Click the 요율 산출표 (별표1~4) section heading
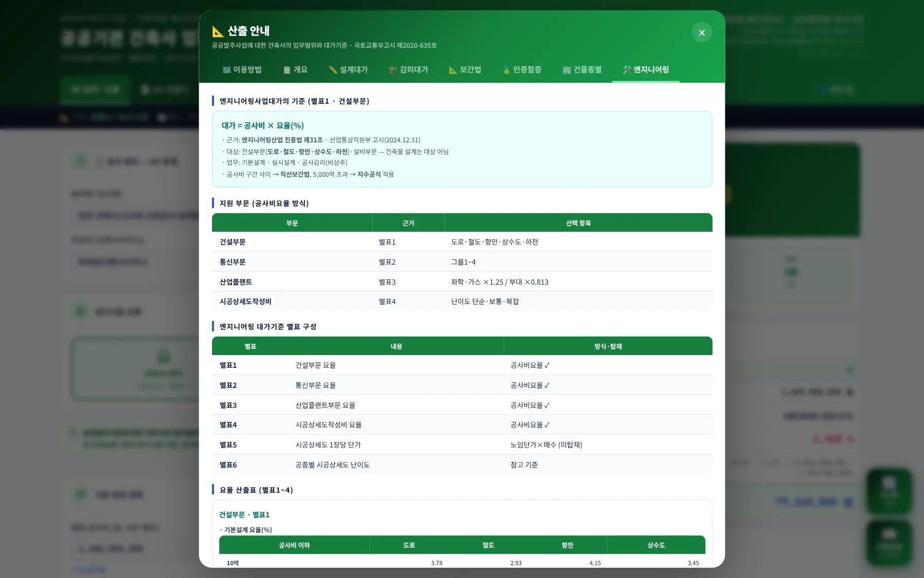 (x=256, y=490)
